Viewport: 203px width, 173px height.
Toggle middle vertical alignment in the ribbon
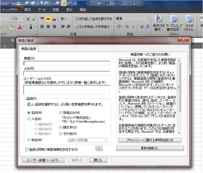click(x=48, y=19)
